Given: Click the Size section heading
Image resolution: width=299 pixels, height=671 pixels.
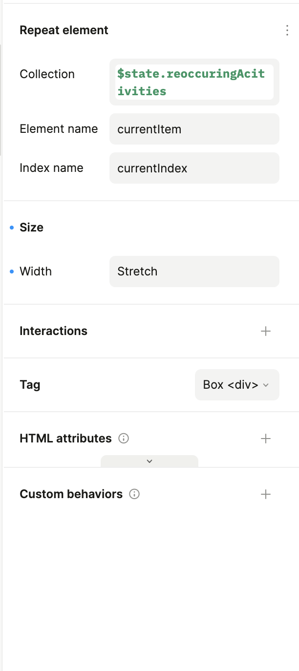Looking at the screenshot, I should [x=31, y=228].
